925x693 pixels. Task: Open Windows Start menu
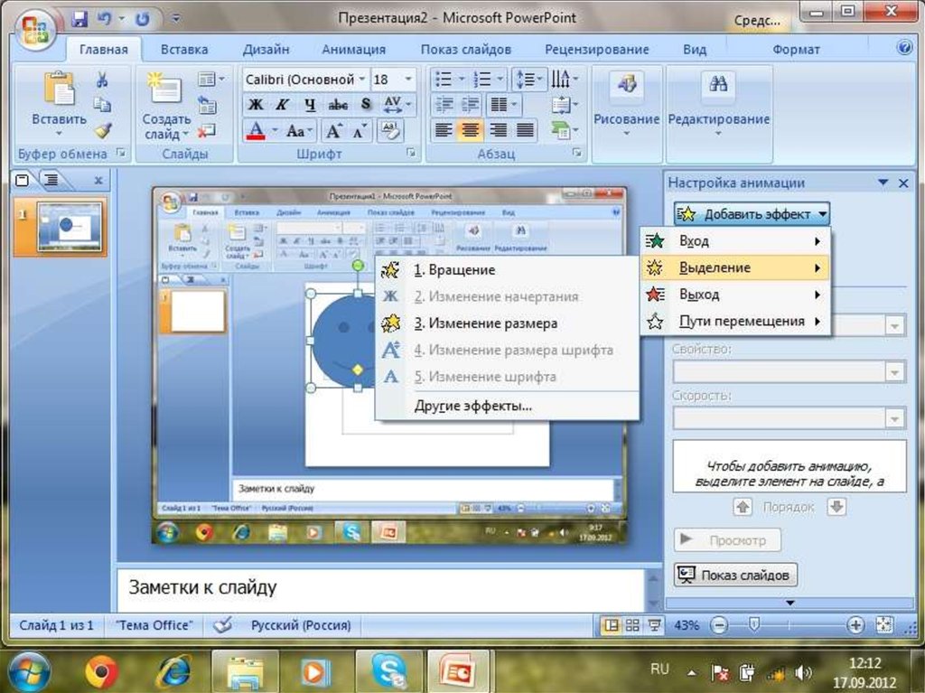click(28, 671)
